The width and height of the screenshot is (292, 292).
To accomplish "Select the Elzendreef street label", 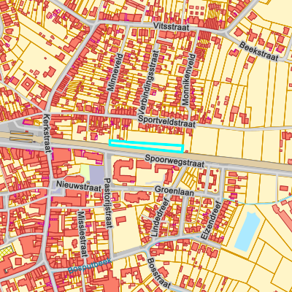I will tap(212, 220).
